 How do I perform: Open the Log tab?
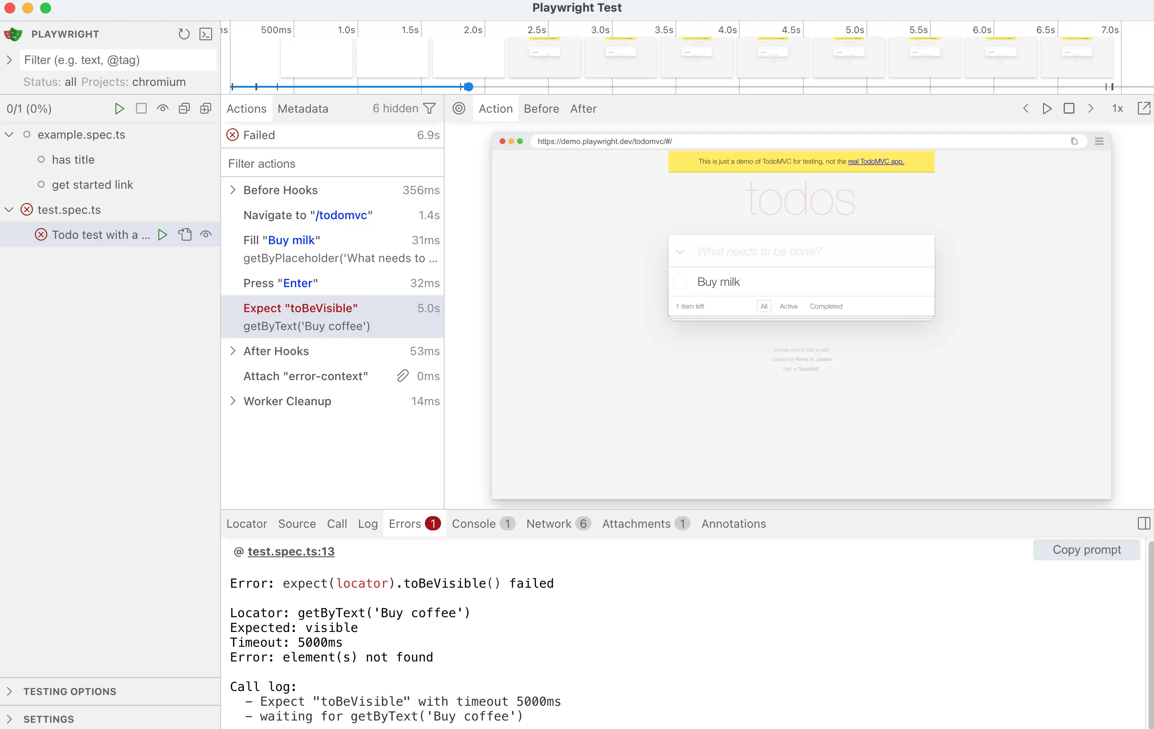coord(368,523)
